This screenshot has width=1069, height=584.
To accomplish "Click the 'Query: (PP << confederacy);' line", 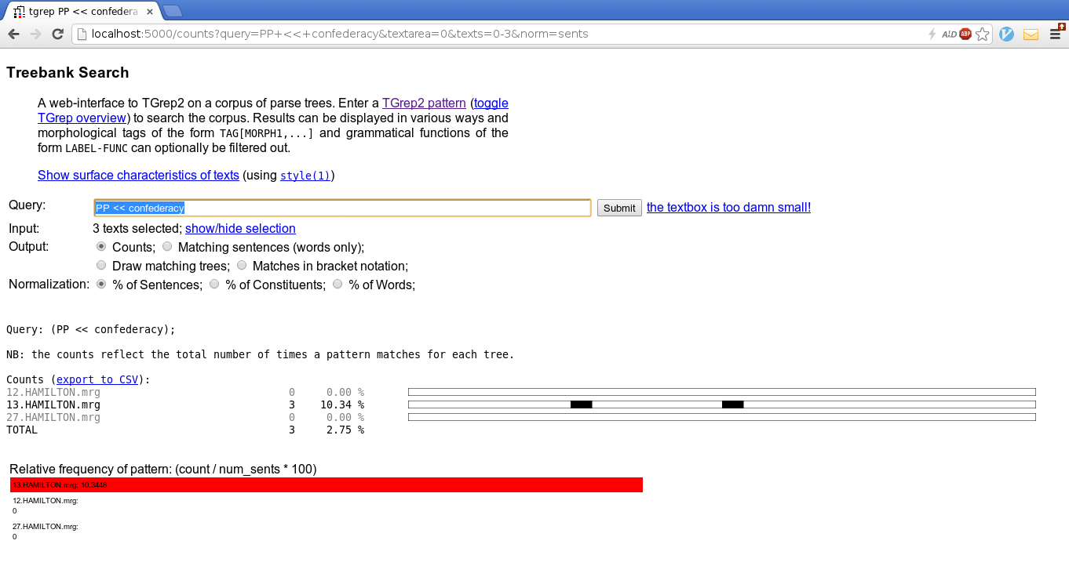I will tap(91, 329).
